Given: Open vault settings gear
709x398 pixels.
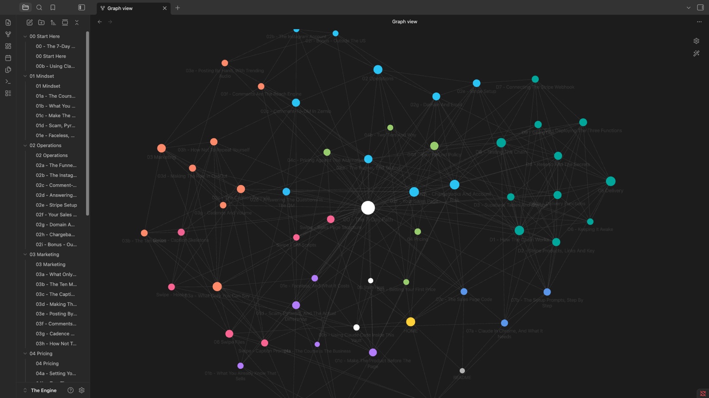Looking at the screenshot, I should point(82,390).
